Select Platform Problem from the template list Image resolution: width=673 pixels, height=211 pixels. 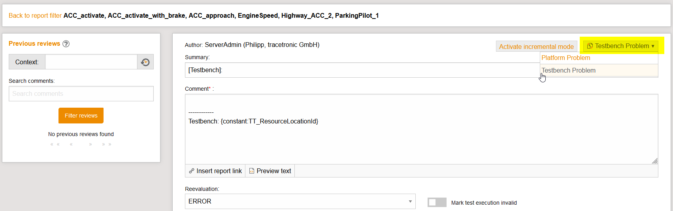tap(566, 58)
